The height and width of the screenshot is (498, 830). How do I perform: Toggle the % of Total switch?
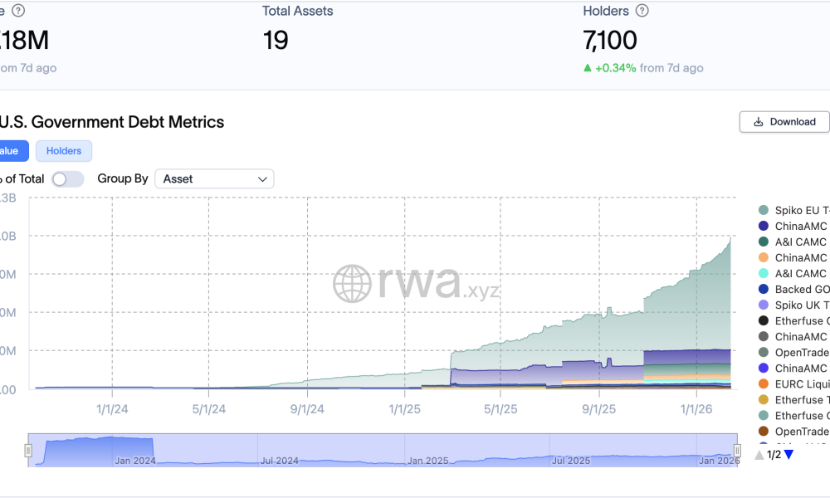click(x=67, y=178)
